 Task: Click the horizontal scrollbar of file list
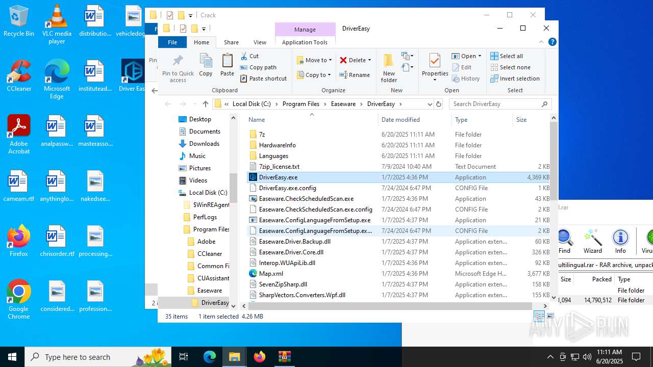point(391,306)
